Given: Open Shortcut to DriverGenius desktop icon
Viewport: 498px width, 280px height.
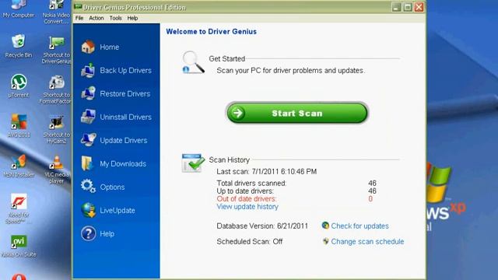Looking at the screenshot, I should tap(56, 50).
